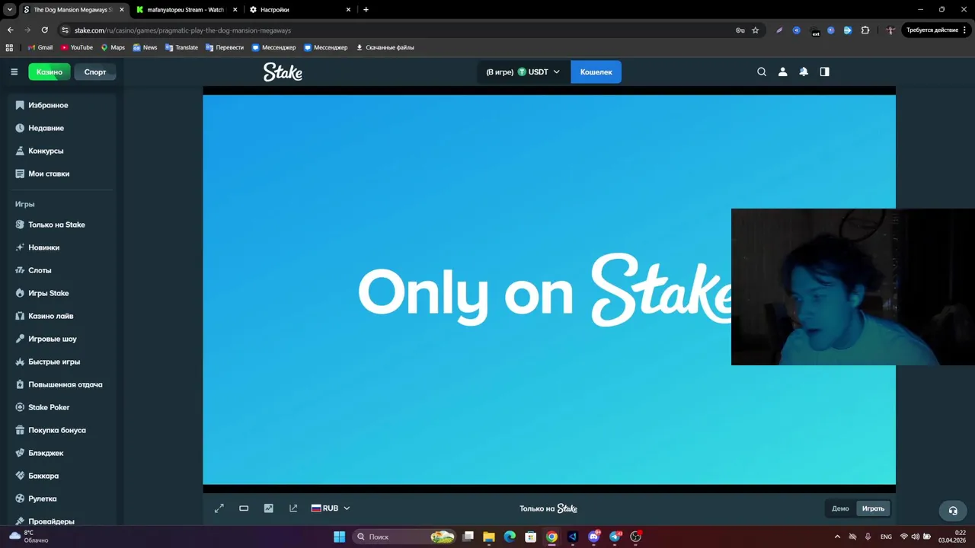Open Только на Stake category
The width and height of the screenshot is (975, 548).
pos(56,225)
